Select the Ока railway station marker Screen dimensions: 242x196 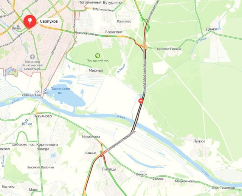point(45,89)
